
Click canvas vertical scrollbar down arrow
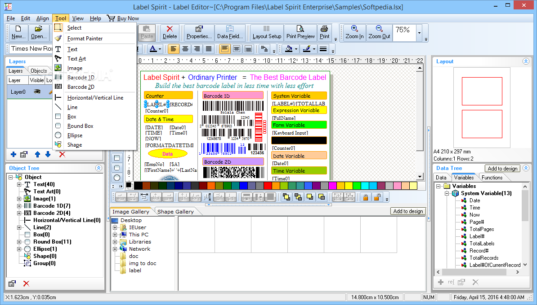(x=420, y=177)
